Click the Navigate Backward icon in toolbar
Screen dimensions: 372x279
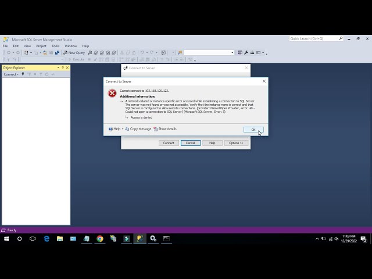pyautogui.click(x=9, y=53)
